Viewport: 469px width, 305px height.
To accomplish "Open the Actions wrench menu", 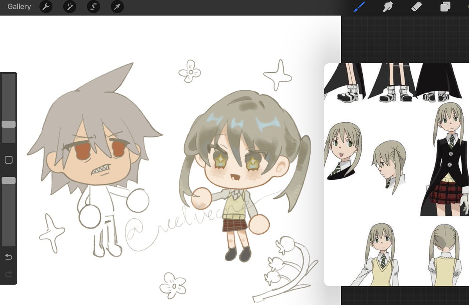I will point(46,7).
